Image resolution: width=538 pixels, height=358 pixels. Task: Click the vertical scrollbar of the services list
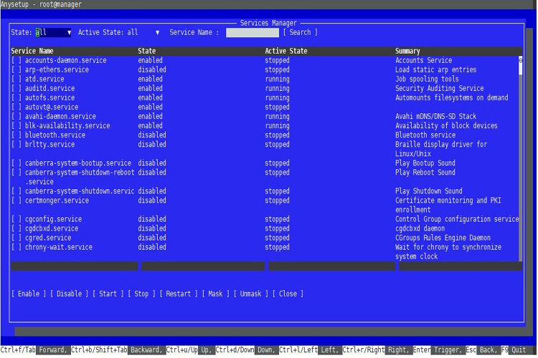[x=521, y=158]
